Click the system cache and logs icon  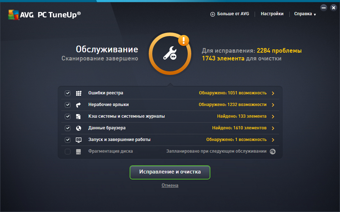pos(79,117)
